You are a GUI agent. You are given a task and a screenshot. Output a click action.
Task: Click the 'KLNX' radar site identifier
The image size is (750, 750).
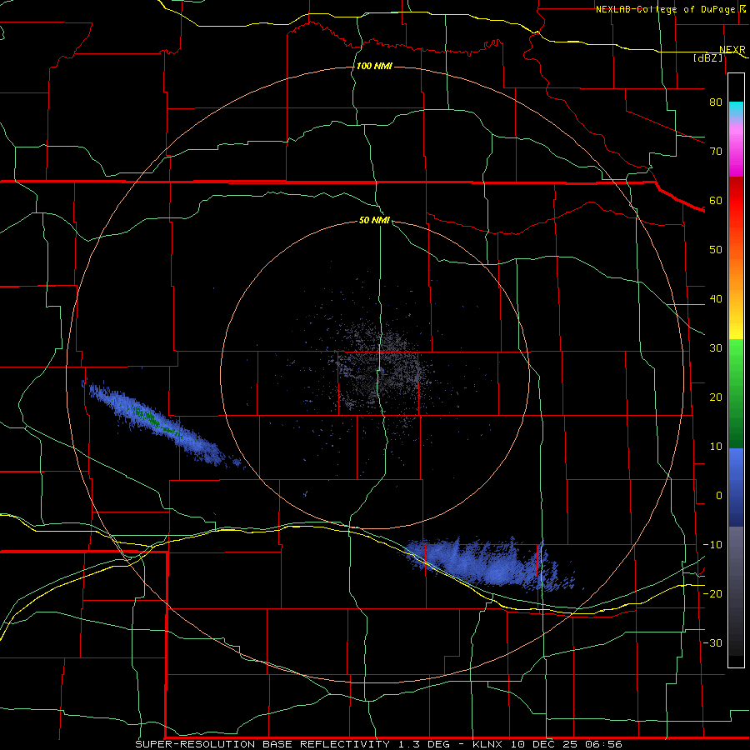(487, 744)
